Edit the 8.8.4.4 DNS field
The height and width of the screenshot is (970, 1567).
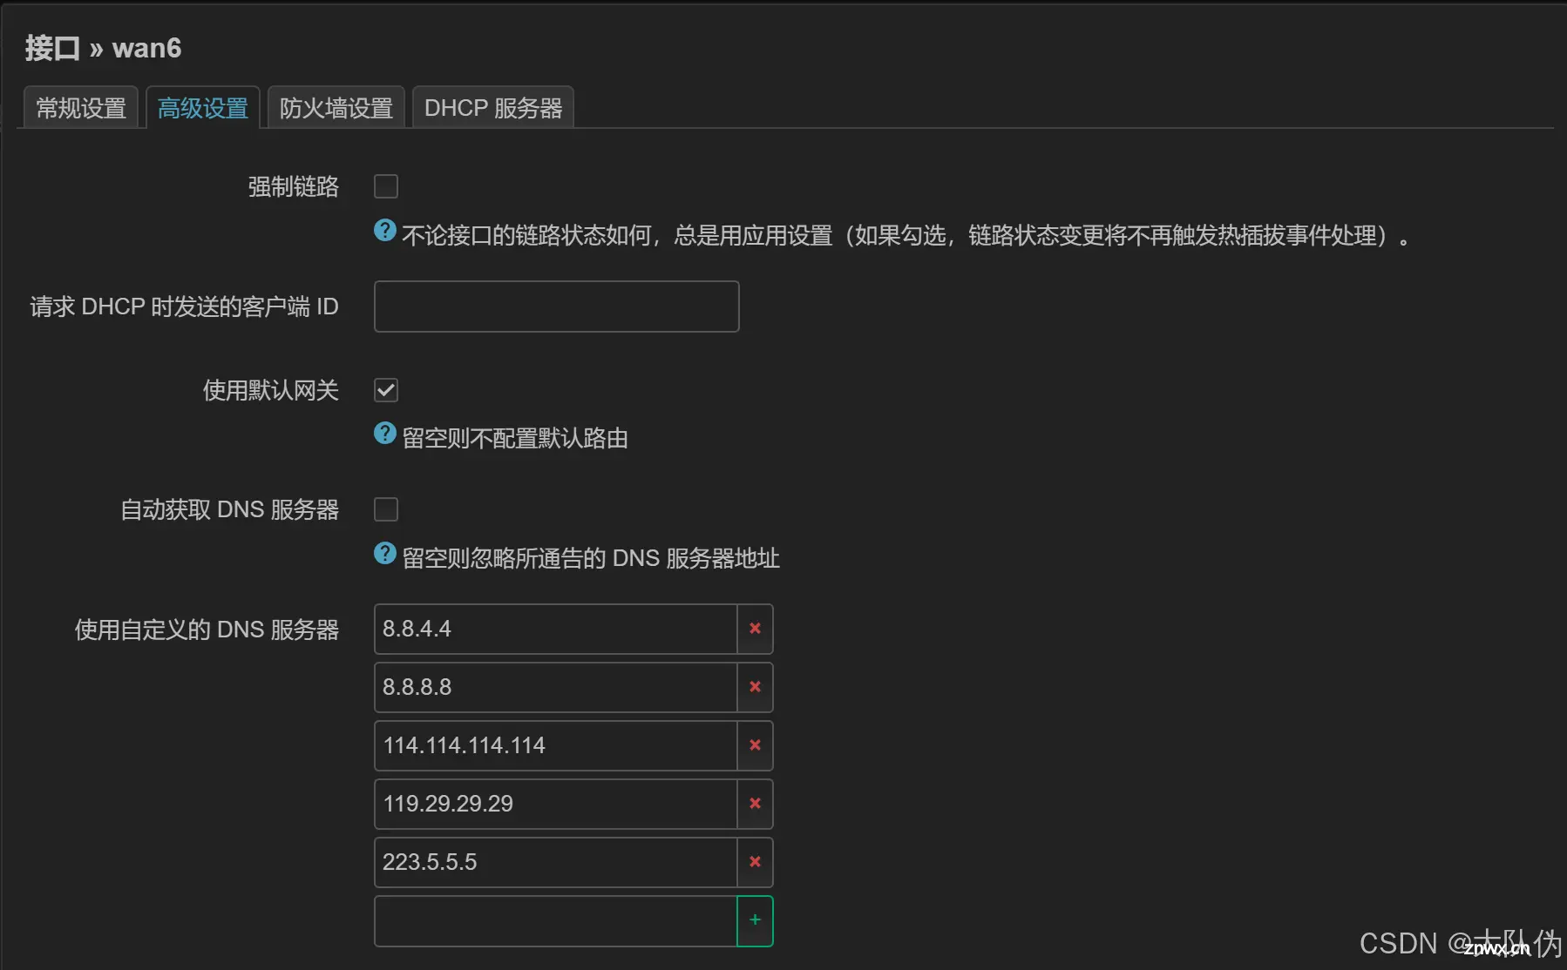555,629
